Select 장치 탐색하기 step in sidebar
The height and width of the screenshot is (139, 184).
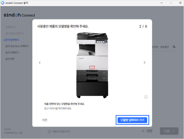tap(12, 40)
